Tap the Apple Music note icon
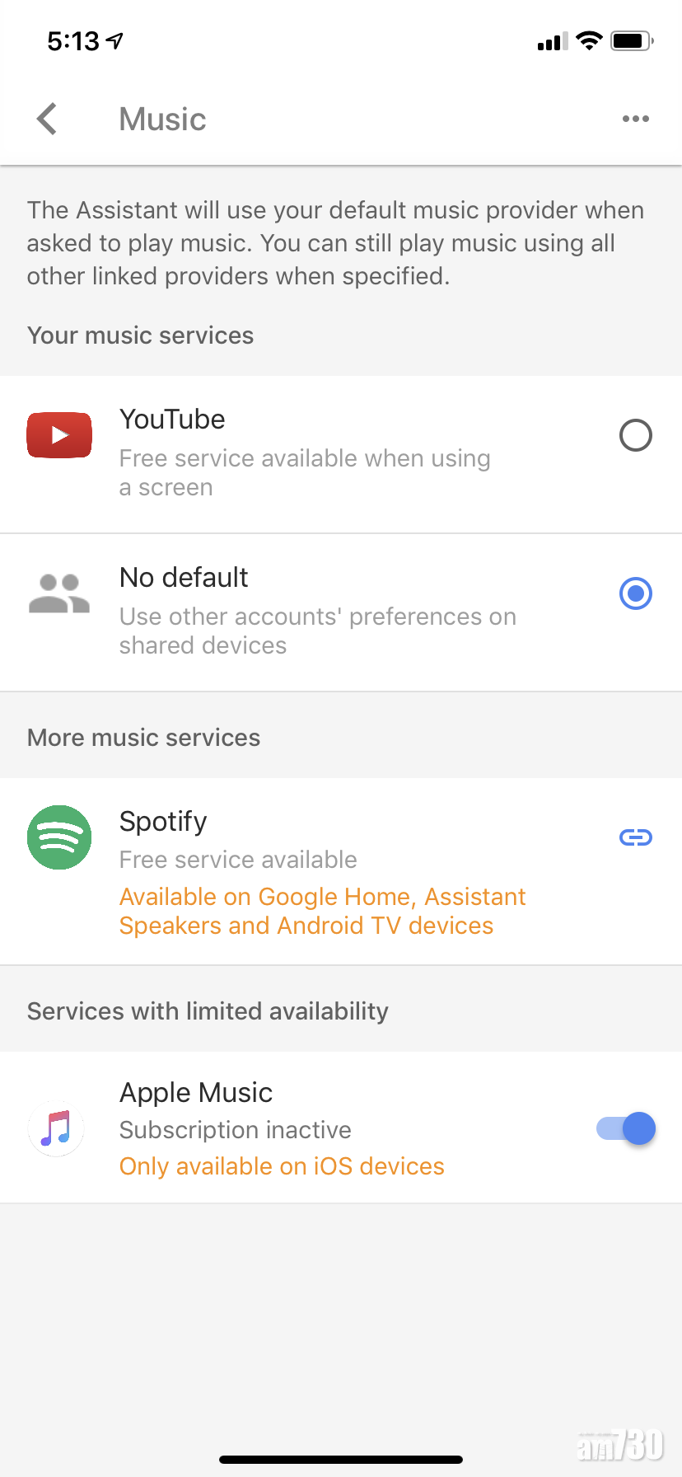Image resolution: width=682 pixels, height=1477 pixels. (56, 1128)
